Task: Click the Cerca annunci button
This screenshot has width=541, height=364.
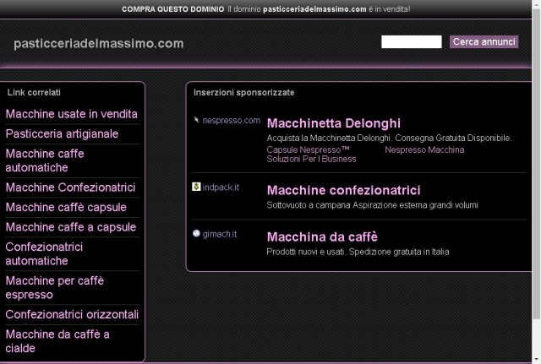Action: [484, 42]
